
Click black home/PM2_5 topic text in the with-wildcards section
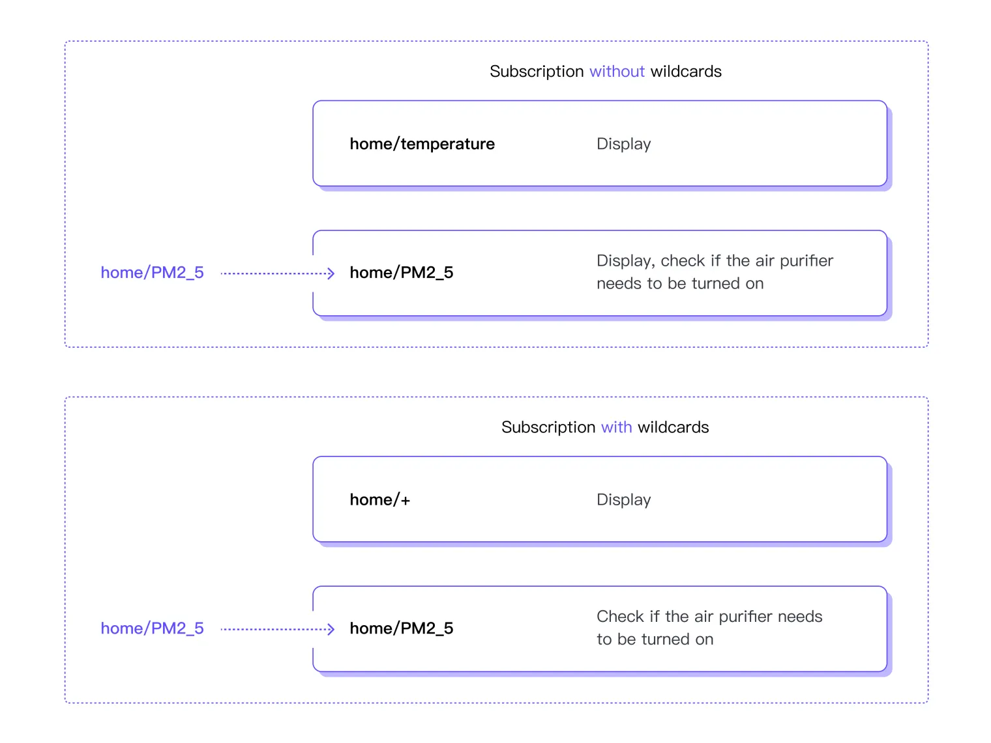click(401, 628)
